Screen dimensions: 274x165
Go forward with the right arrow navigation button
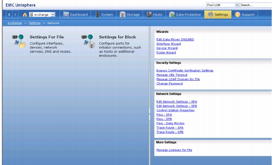point(15,15)
